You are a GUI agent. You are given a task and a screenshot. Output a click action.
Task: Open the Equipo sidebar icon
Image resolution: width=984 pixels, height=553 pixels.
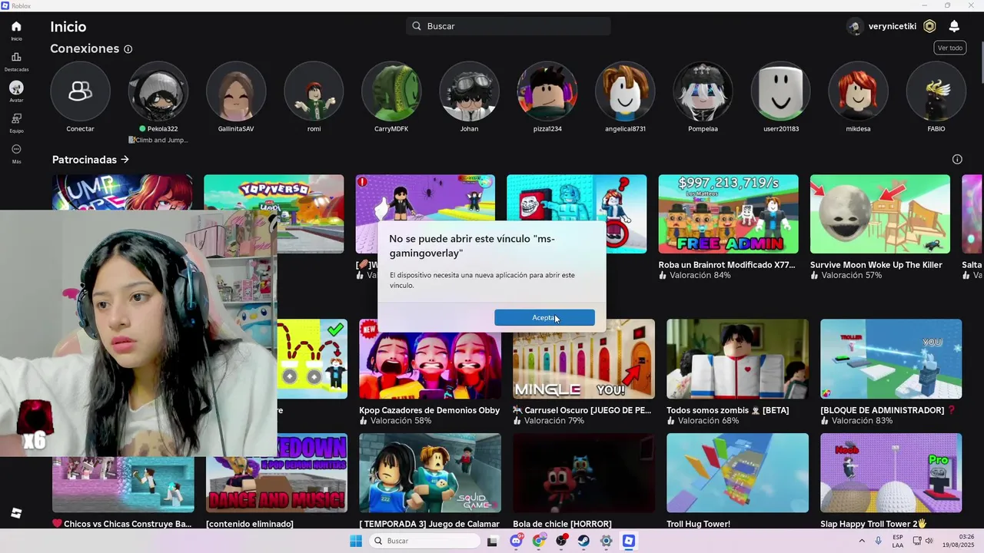coord(16,119)
